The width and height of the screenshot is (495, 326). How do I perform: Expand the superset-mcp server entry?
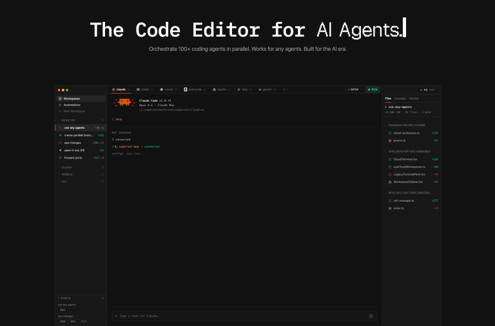pos(136,147)
